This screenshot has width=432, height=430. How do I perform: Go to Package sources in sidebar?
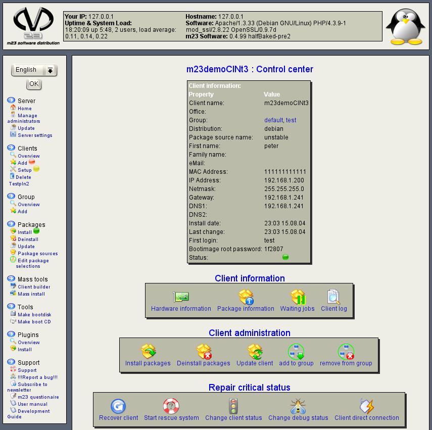coord(37,254)
